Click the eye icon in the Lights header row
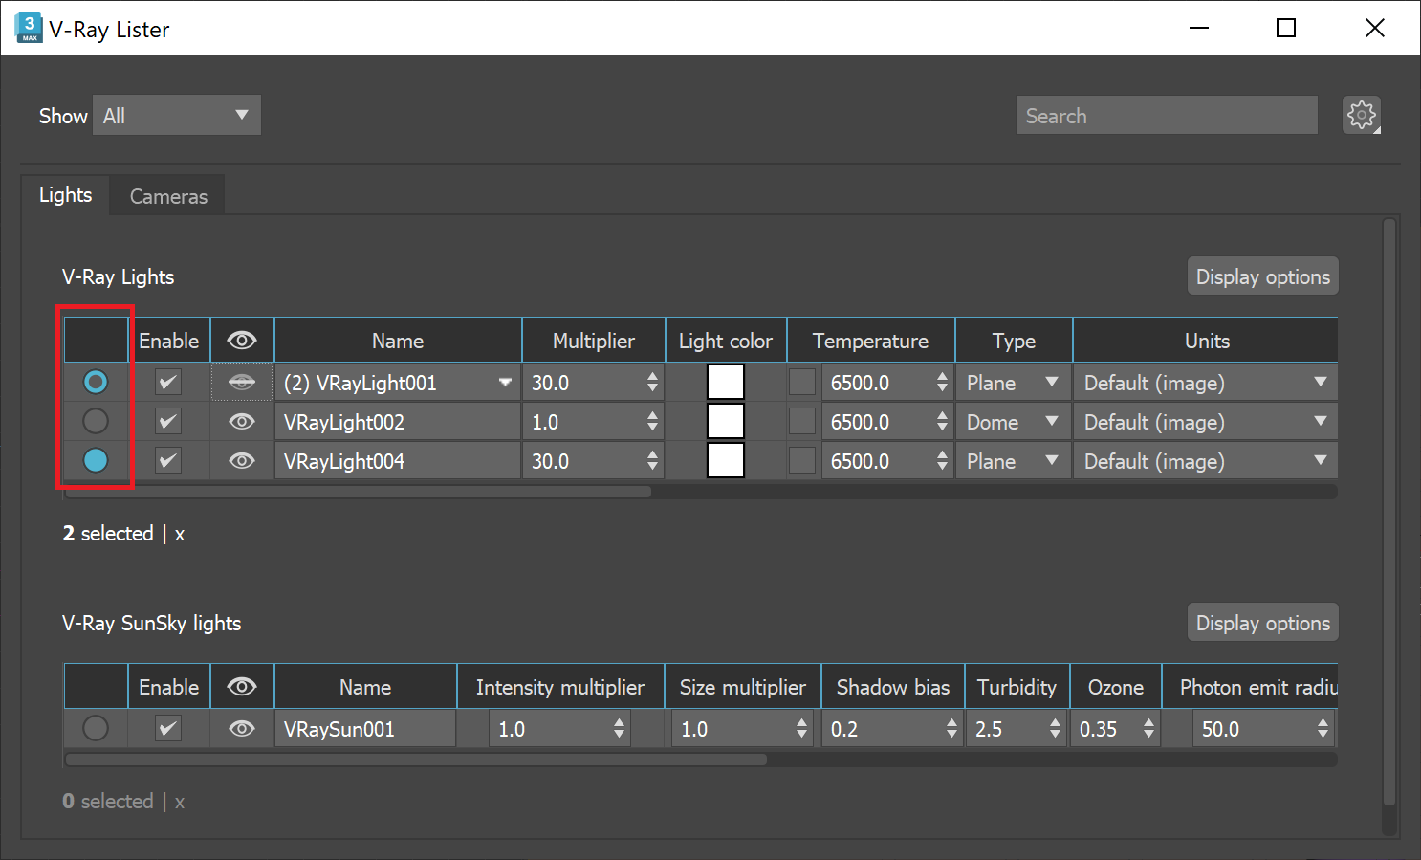The image size is (1421, 860). tap(241, 340)
